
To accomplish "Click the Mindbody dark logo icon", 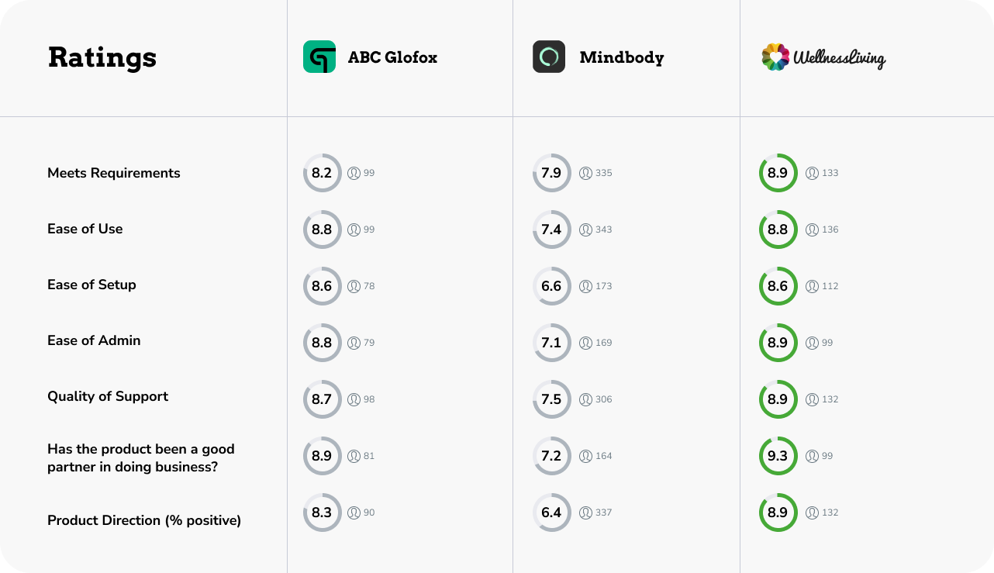I will pyautogui.click(x=549, y=57).
